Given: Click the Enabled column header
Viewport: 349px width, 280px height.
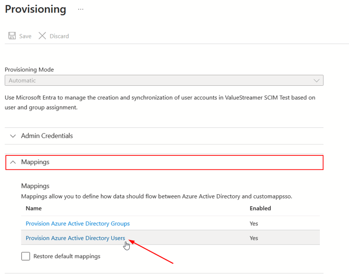Looking at the screenshot, I should 260,208.
